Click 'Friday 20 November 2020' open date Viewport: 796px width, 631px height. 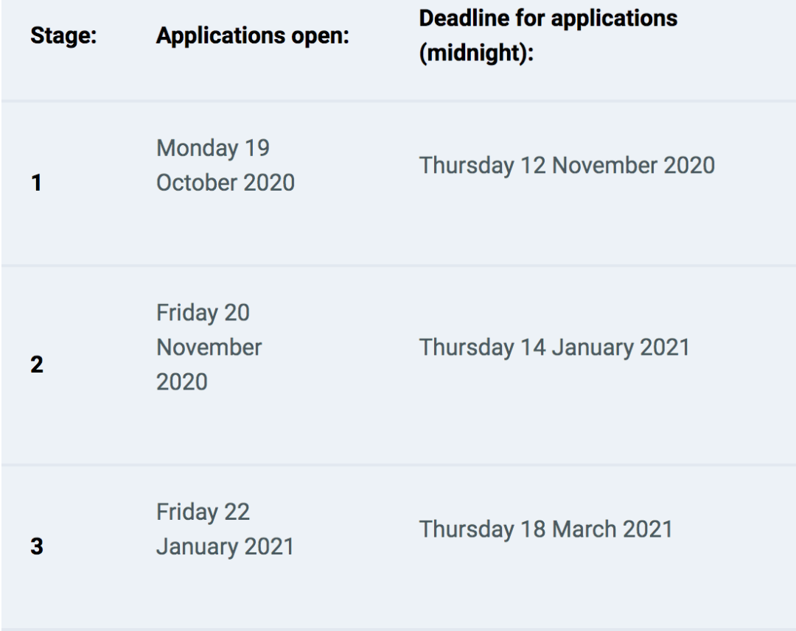(x=209, y=347)
